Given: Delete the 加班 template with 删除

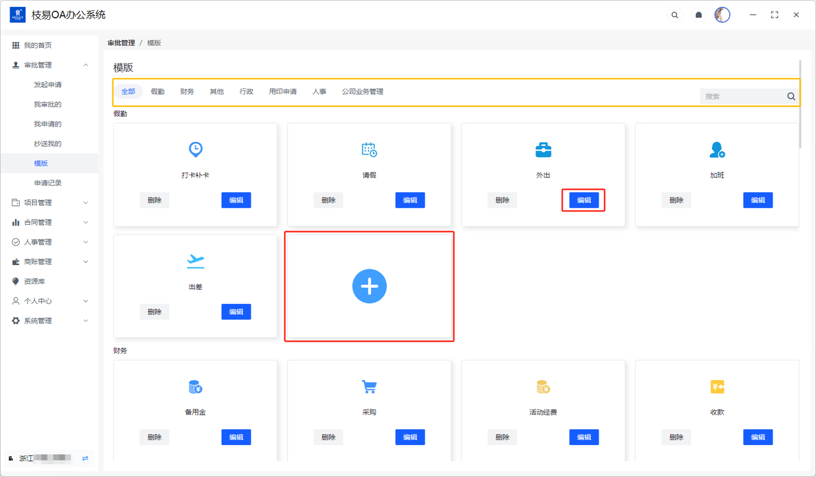Looking at the screenshot, I should (x=676, y=200).
